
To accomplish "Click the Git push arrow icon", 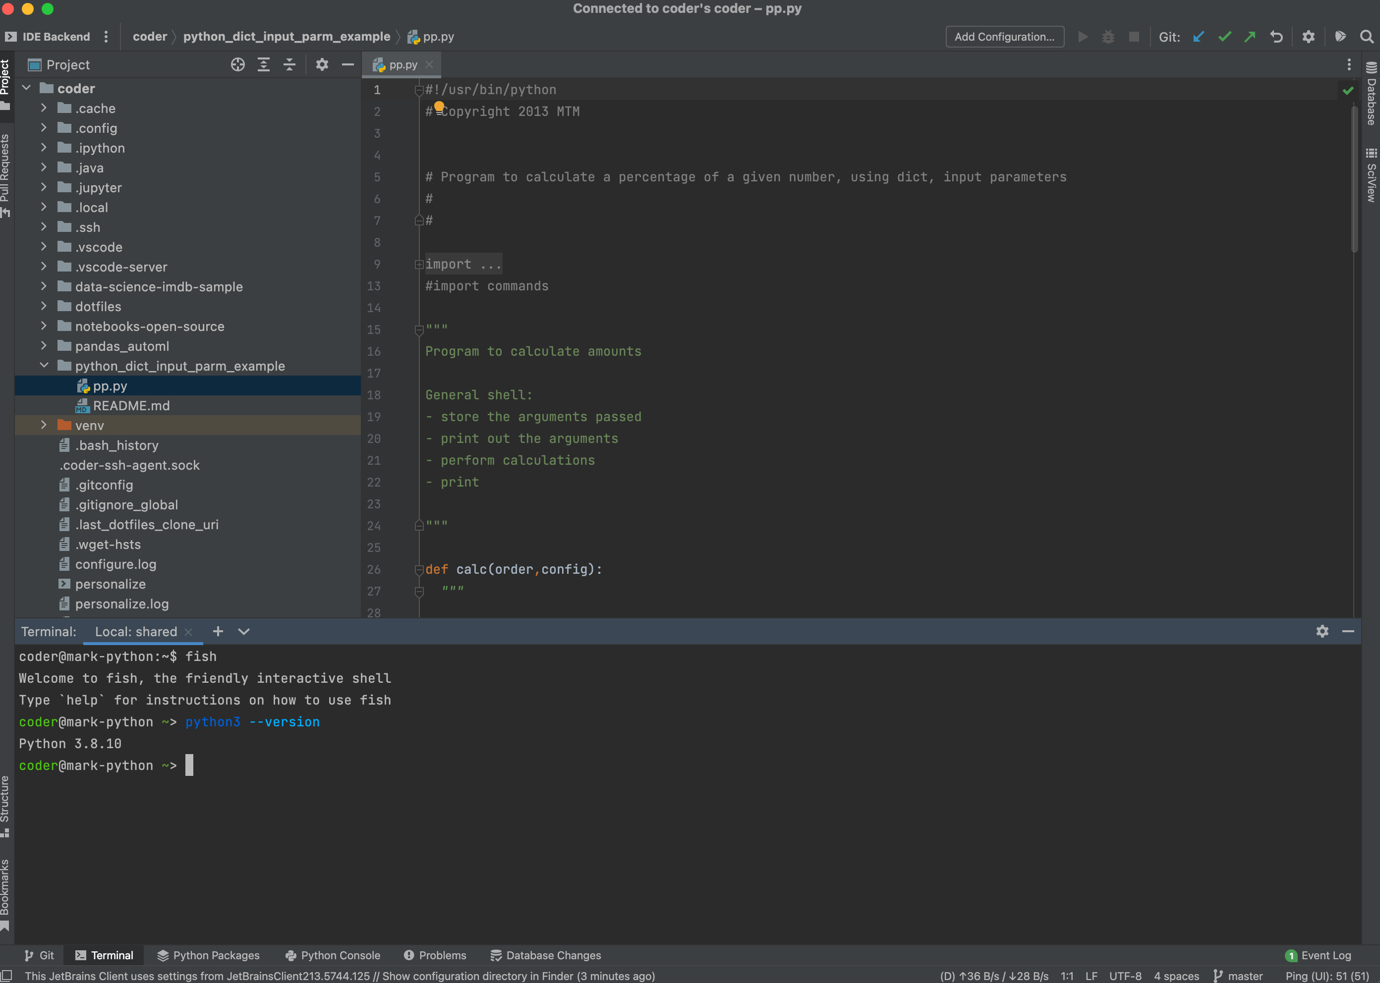I will pos(1250,36).
